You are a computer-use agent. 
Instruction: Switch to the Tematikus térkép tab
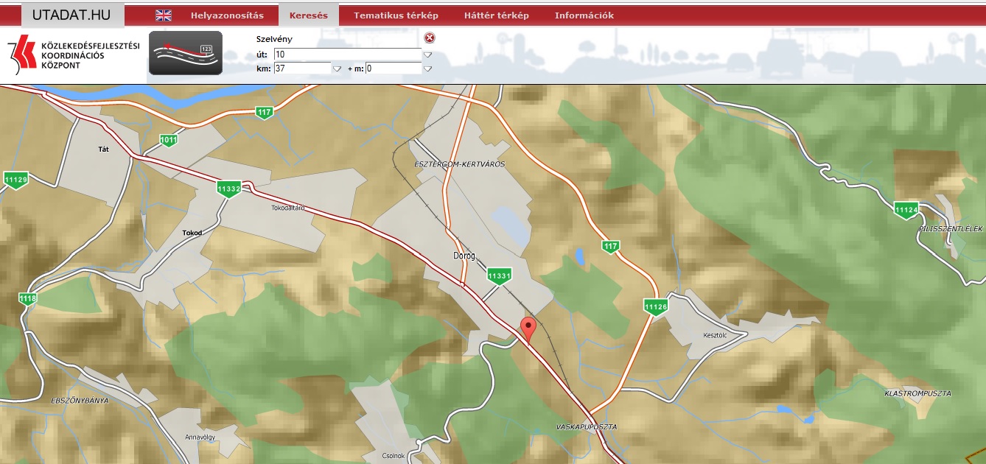tap(396, 15)
